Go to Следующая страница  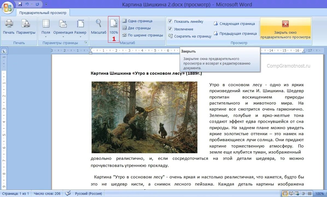(x=234, y=24)
